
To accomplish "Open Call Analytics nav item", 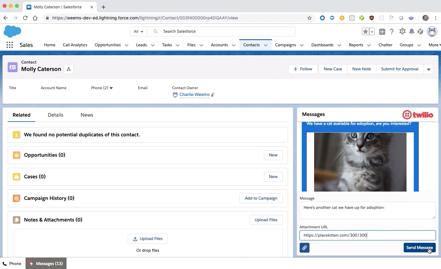I will click(x=75, y=45).
